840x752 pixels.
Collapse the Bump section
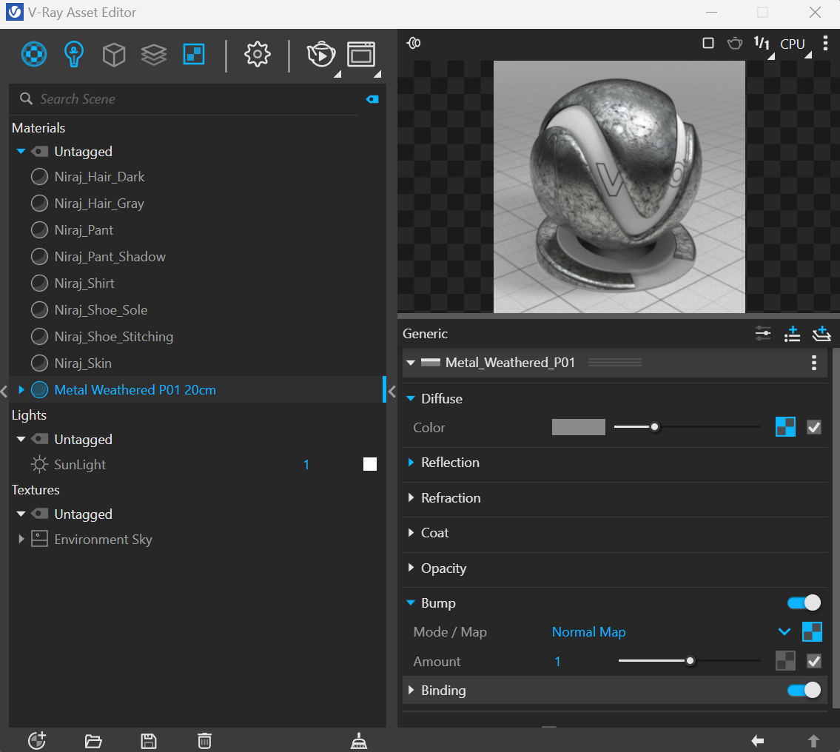(x=411, y=602)
